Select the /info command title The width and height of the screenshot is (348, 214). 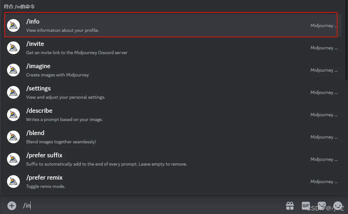(33, 21)
